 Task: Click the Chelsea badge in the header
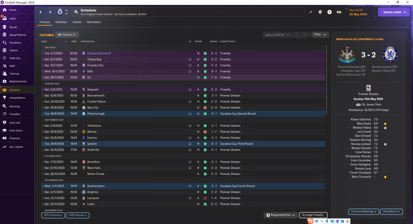pos(60,12)
